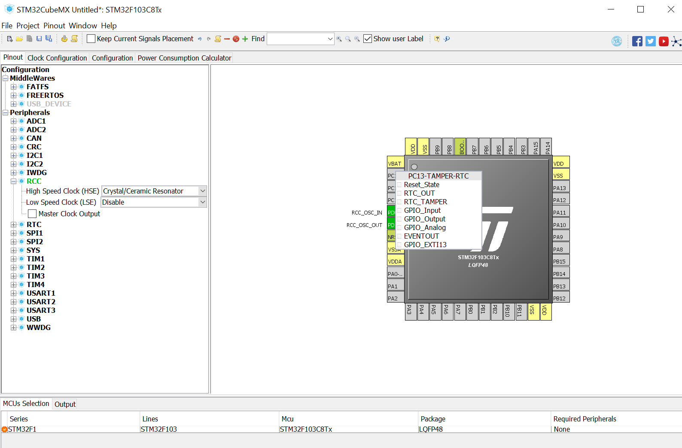Image resolution: width=682 pixels, height=448 pixels.
Task: Expand the FREERTOS tree node
Action: [x=14, y=95]
